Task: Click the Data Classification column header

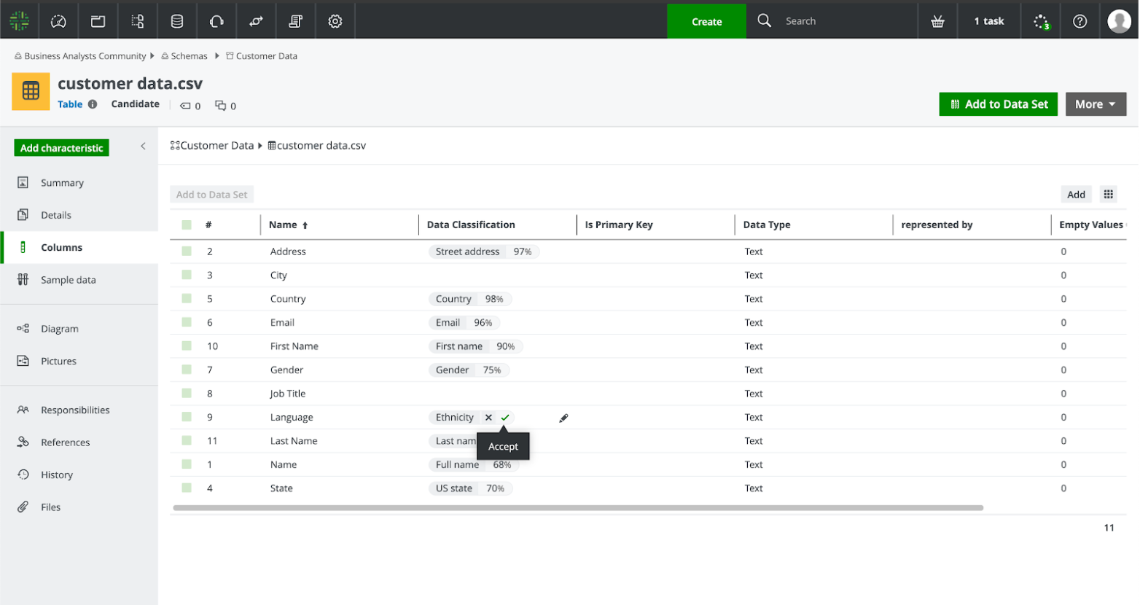Action: click(471, 225)
